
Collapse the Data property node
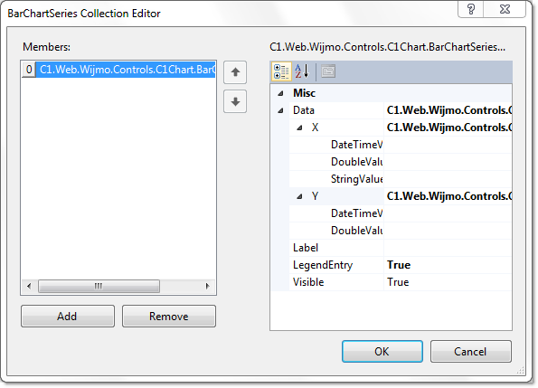(280, 110)
